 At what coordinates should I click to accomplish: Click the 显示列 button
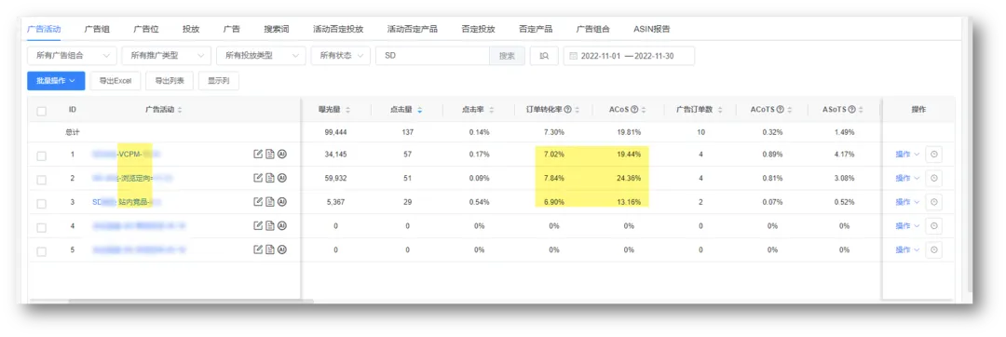pos(219,81)
